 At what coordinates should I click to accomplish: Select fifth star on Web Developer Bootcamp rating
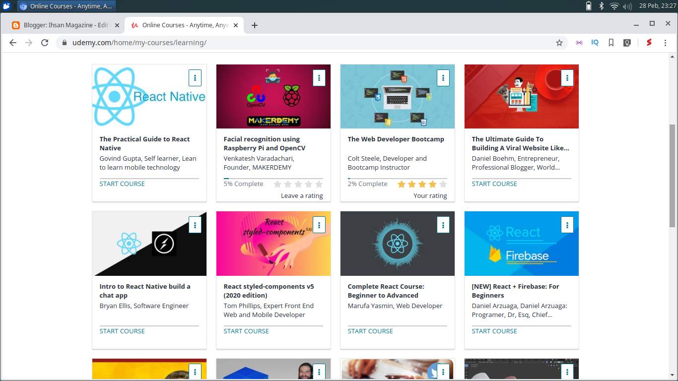(x=443, y=184)
